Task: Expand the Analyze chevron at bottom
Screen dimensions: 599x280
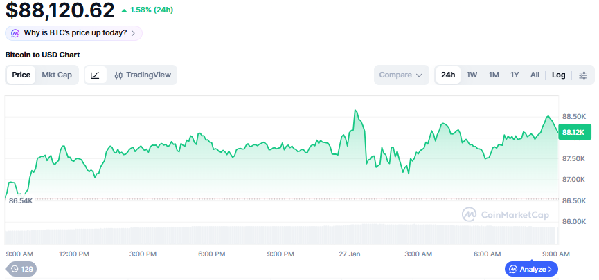Action: point(551,269)
